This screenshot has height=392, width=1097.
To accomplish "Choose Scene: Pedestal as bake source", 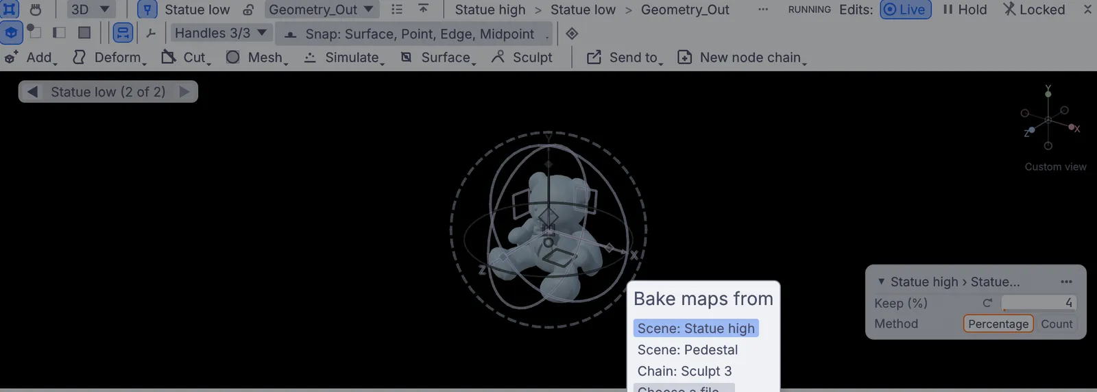I will [x=688, y=350].
